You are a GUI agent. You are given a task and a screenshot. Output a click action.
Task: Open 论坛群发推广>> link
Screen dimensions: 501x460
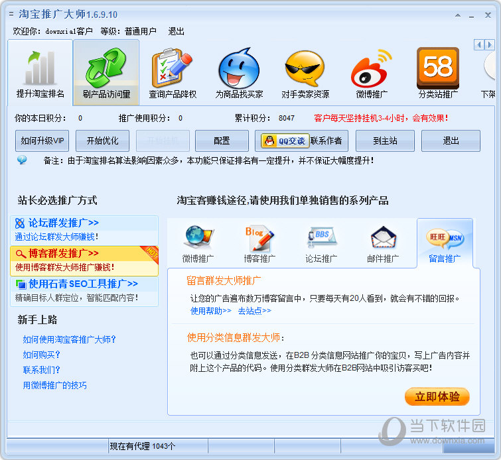tap(64, 223)
